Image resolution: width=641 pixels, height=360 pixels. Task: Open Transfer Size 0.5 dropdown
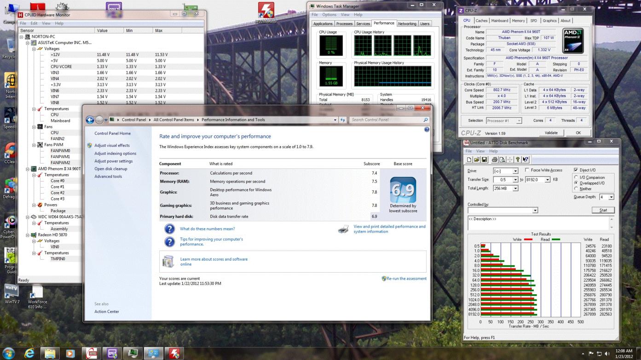pos(515,180)
